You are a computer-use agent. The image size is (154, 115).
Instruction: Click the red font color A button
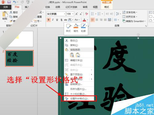pos(84,20)
